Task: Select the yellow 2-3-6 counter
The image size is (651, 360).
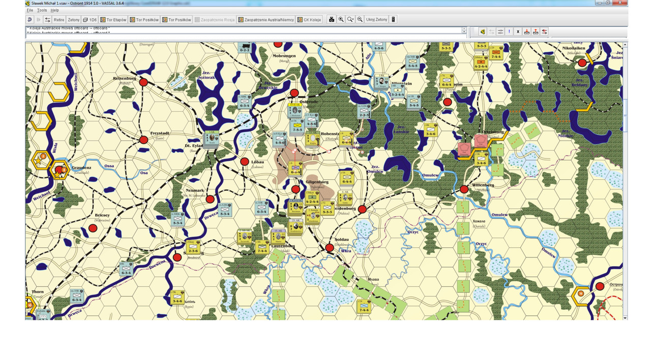Action: pos(193,247)
